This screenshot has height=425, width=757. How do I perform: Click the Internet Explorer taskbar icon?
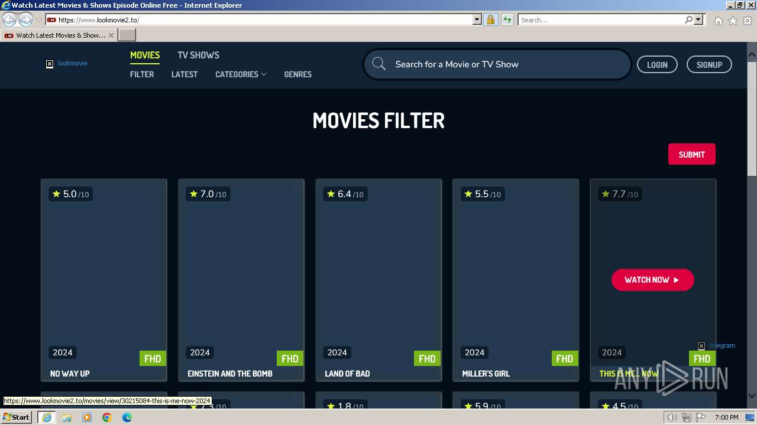pyautogui.click(x=46, y=417)
